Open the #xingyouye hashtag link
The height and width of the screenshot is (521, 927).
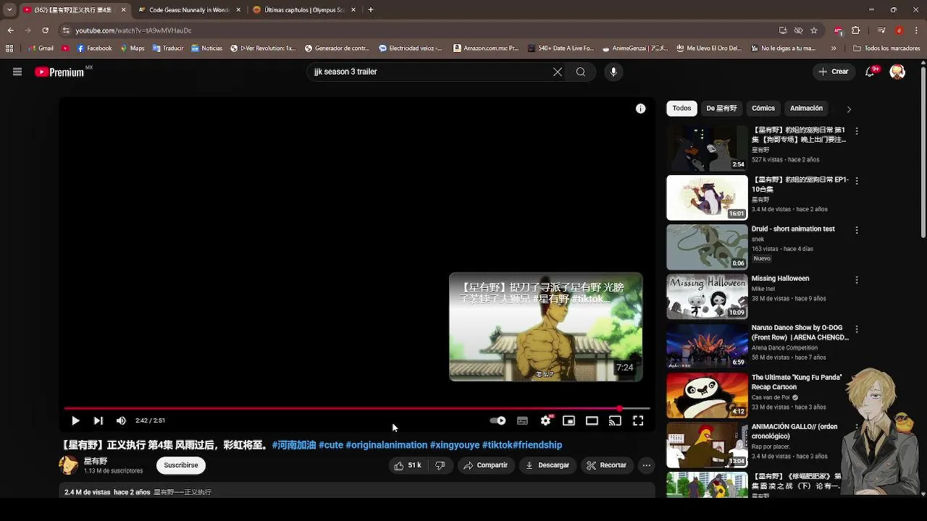click(455, 445)
